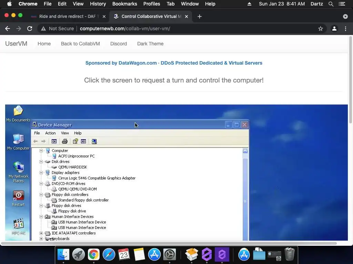Open Notes from the Dock
This screenshot has width=353, height=264.
click(x=139, y=254)
